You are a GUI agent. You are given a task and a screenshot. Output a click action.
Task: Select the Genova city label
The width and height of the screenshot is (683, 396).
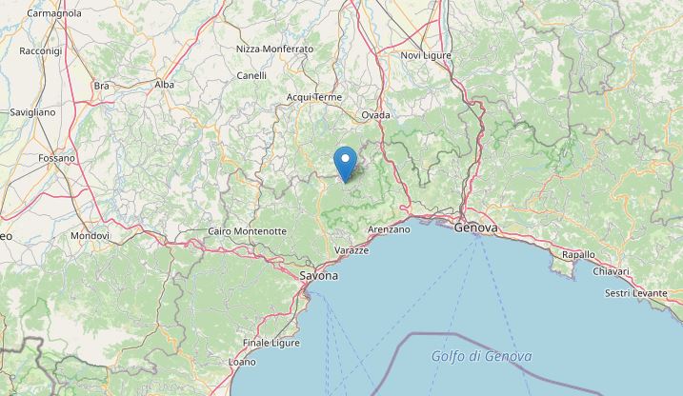click(x=475, y=228)
